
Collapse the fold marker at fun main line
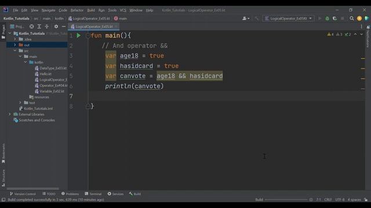[88, 36]
